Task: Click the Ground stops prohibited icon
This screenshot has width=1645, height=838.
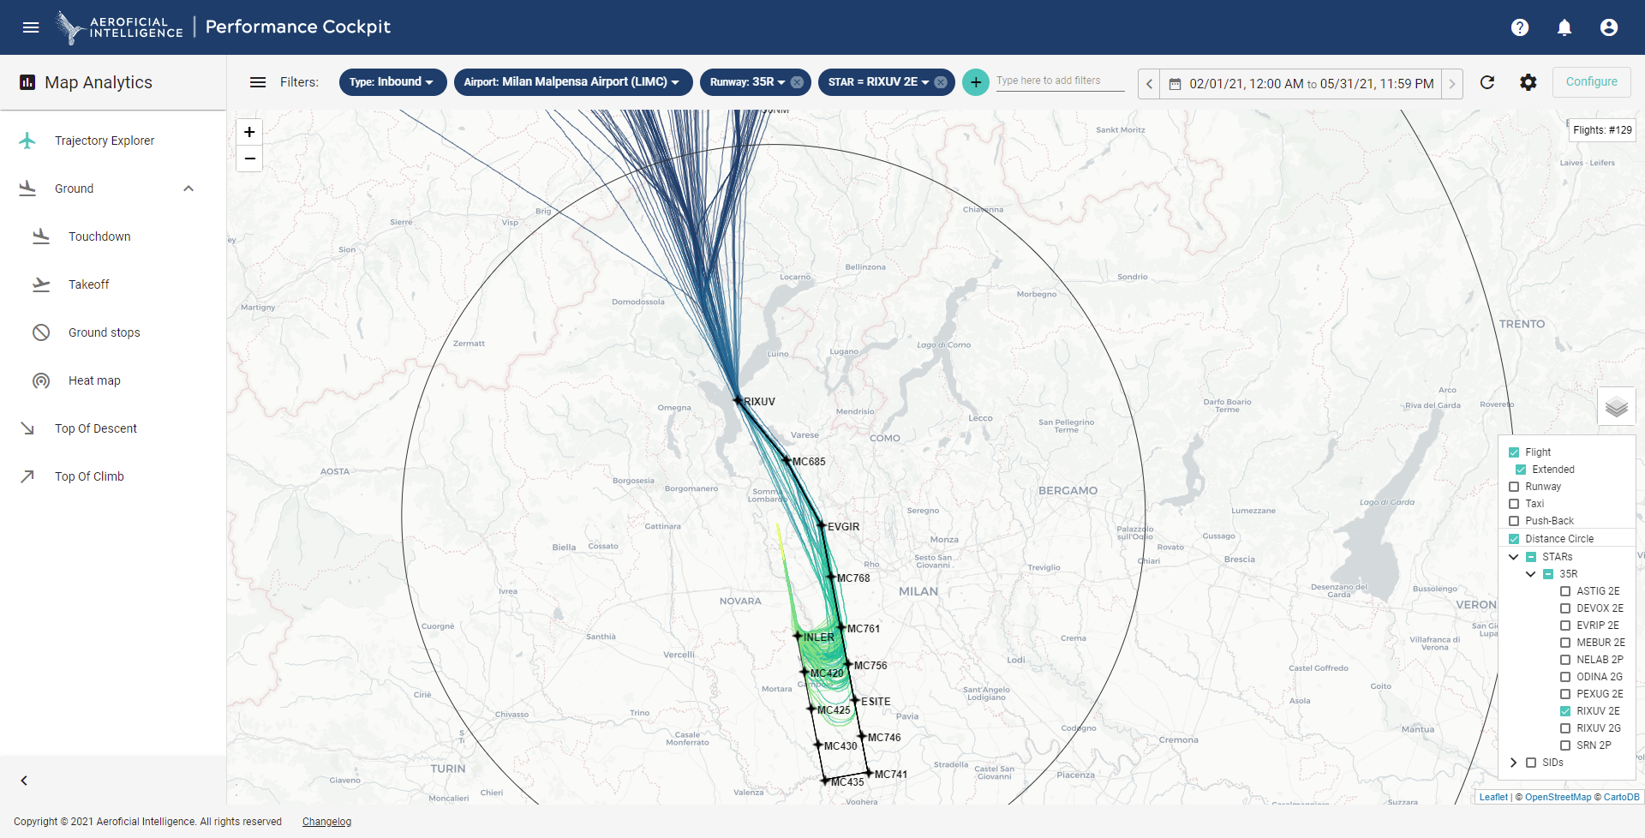Action: click(41, 332)
